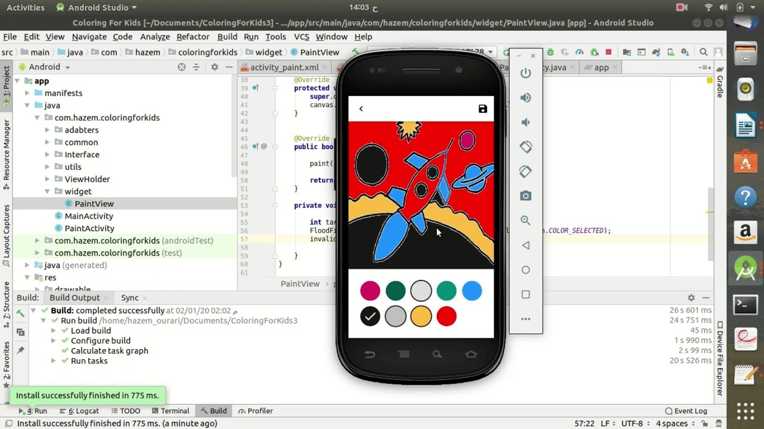
Task: Collapse the Run build node
Action: tap(44, 321)
